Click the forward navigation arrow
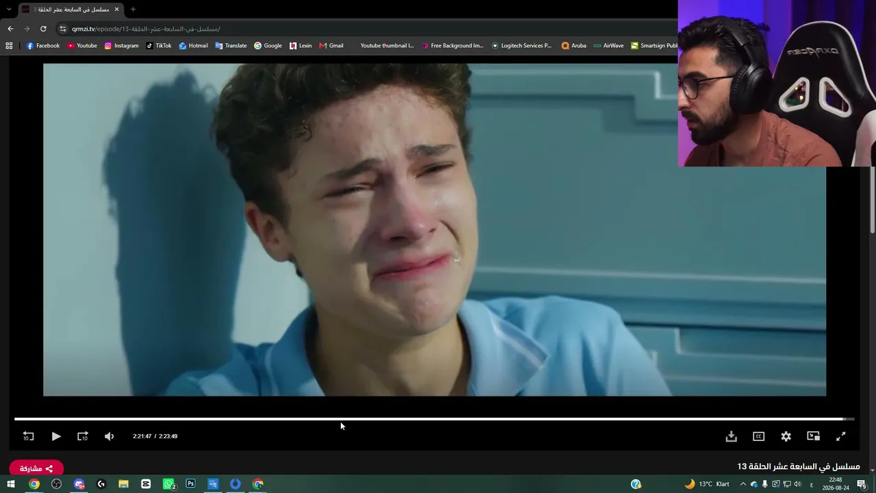This screenshot has height=493, width=876. (27, 29)
